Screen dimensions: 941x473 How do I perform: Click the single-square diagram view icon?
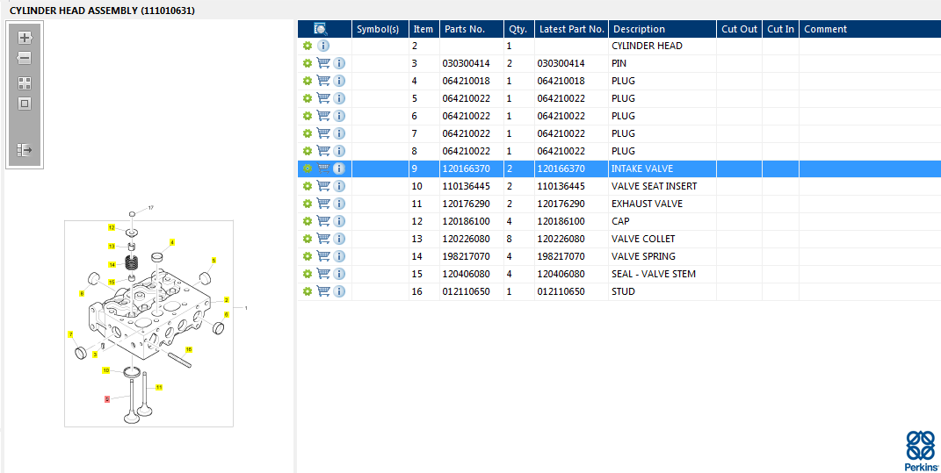click(x=25, y=104)
